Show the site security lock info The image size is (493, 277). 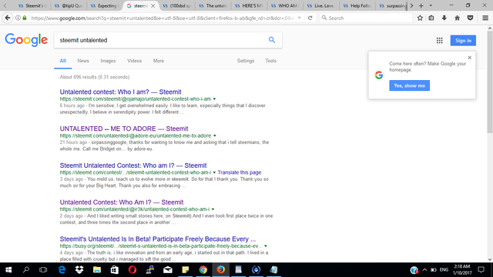pyautogui.click(x=25, y=18)
